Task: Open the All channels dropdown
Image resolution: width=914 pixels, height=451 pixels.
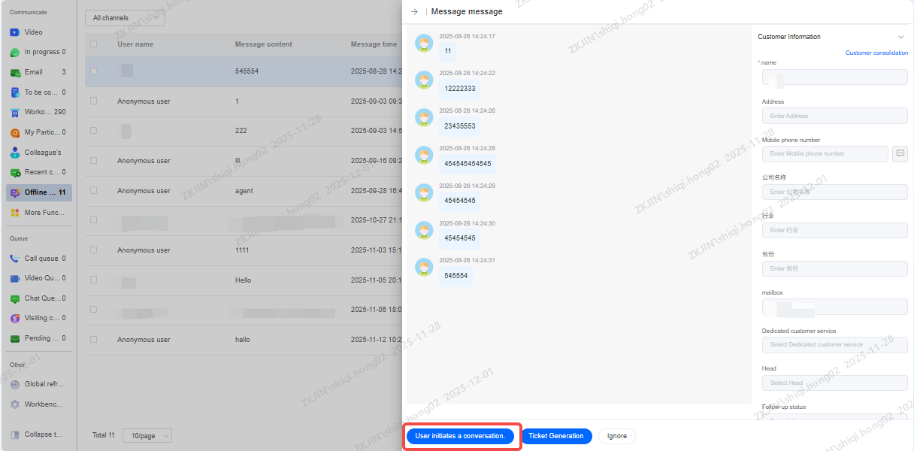Action: click(x=124, y=18)
